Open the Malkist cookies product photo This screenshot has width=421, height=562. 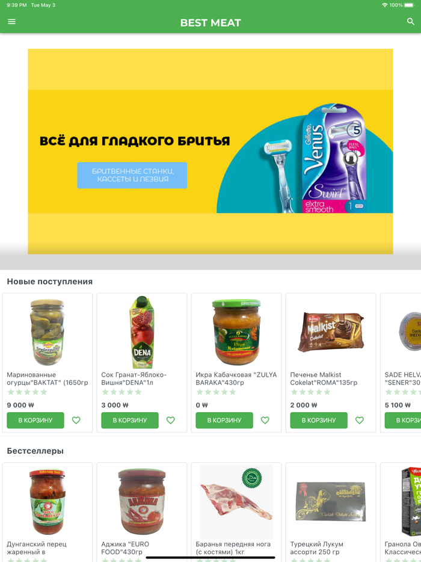click(330, 332)
